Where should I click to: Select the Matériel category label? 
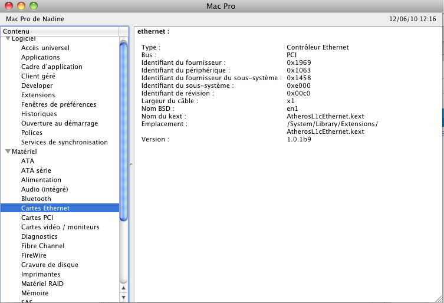point(24,151)
